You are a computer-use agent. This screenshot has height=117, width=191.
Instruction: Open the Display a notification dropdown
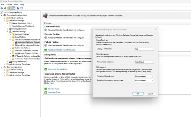click(144, 49)
